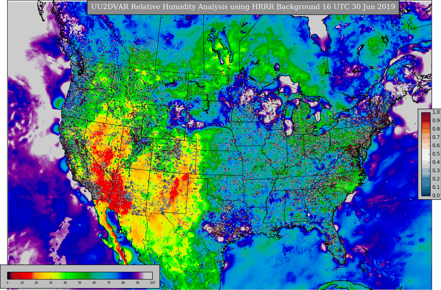Click the 50 tick label on humidity colorbar

point(80,283)
